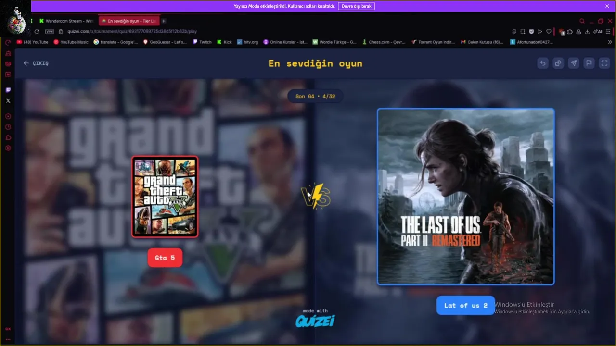616x346 pixels.
Task: Open the history clock icon in sidebar
Action: (8, 127)
